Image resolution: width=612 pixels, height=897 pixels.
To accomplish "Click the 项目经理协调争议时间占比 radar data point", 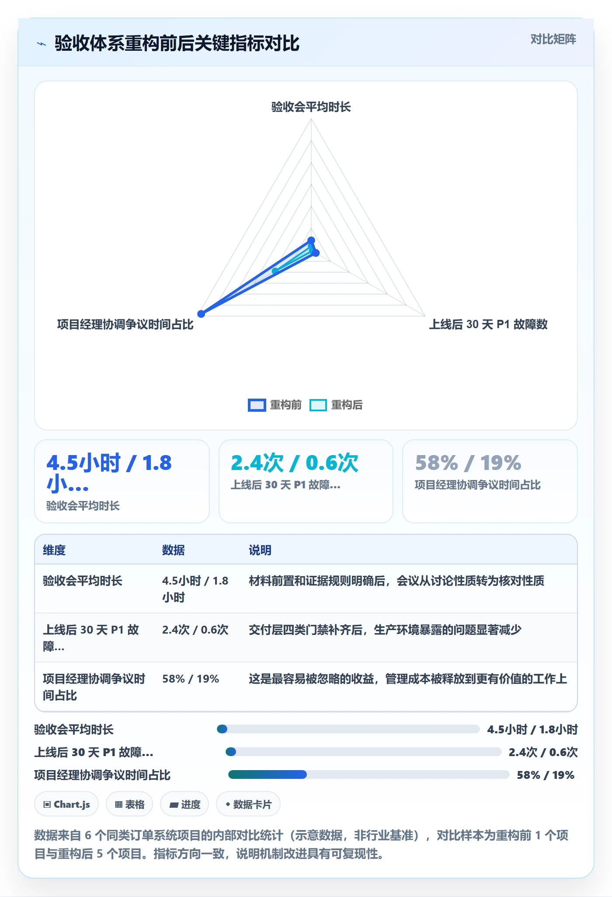I will click(201, 314).
